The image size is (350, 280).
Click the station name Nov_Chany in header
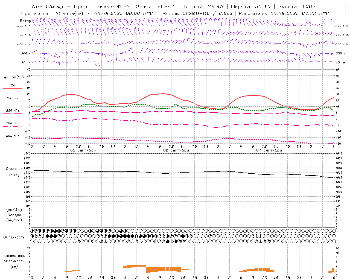point(47,7)
